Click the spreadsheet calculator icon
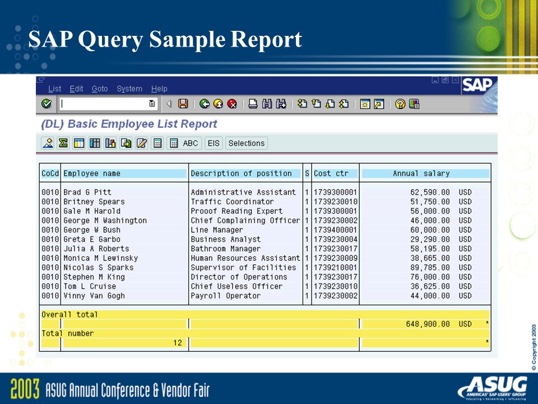This screenshot has height=404, width=538. (x=157, y=143)
